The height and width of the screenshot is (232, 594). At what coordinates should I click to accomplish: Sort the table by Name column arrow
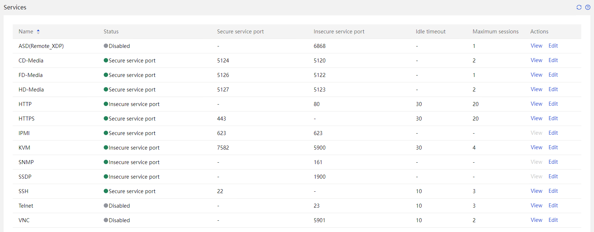38,32
